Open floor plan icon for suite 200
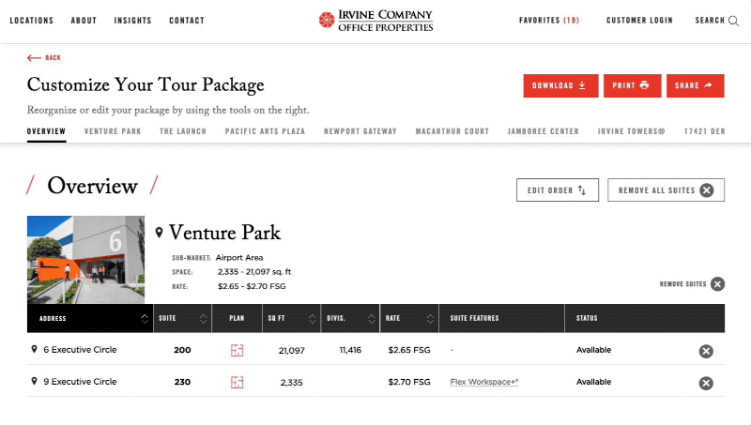 (238, 350)
